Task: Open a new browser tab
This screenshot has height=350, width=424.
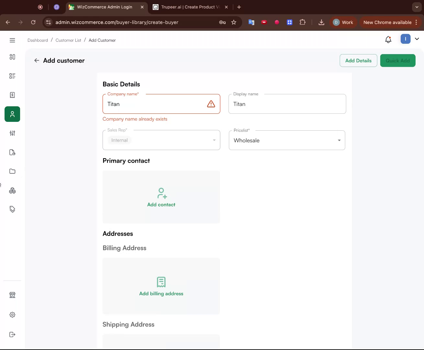Action: pos(239,7)
